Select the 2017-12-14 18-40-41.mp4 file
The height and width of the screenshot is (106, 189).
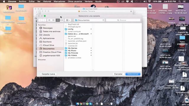point(165,43)
